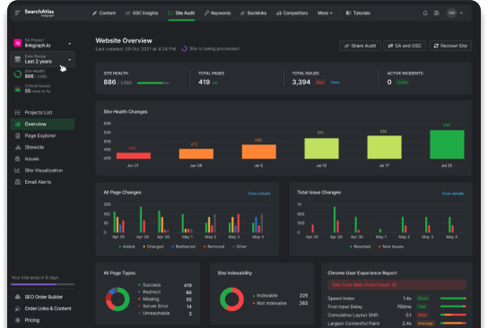Click the Critical Issues bug icon
The height and width of the screenshot is (328, 488).
pos(18,89)
